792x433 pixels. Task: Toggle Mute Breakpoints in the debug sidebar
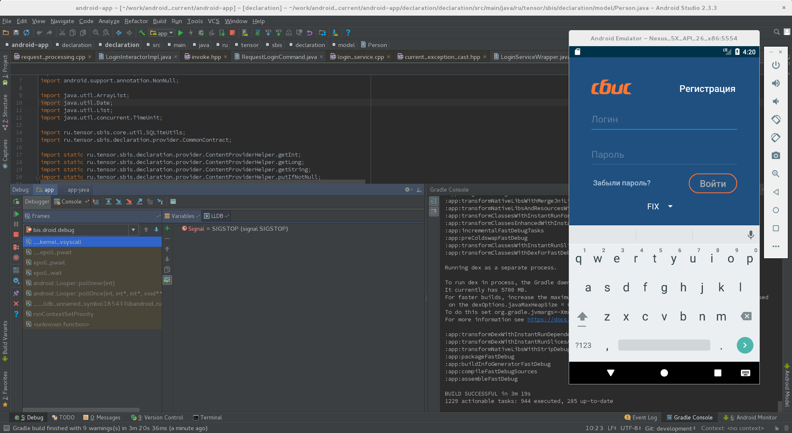tap(16, 257)
